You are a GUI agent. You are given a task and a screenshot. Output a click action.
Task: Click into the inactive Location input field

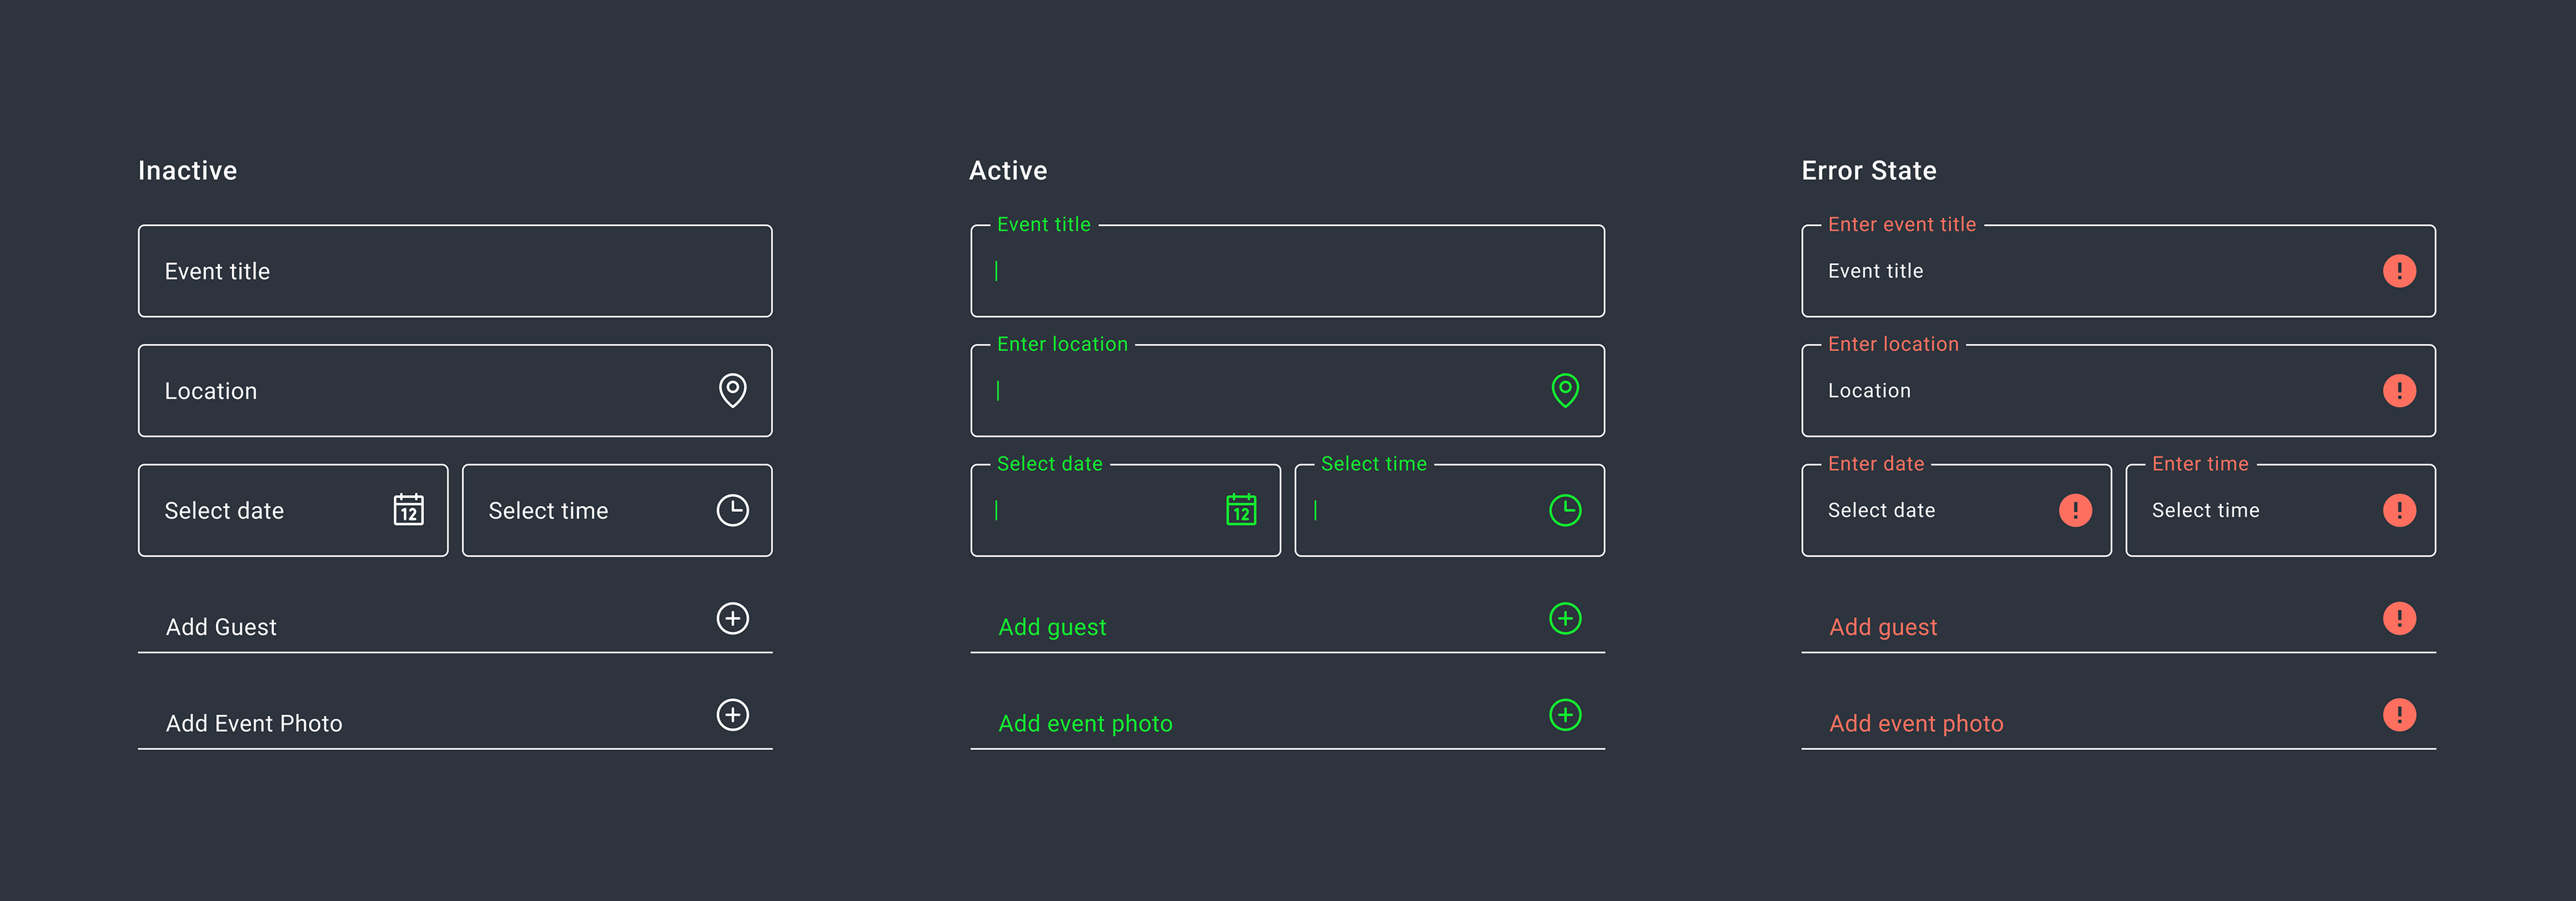click(455, 391)
